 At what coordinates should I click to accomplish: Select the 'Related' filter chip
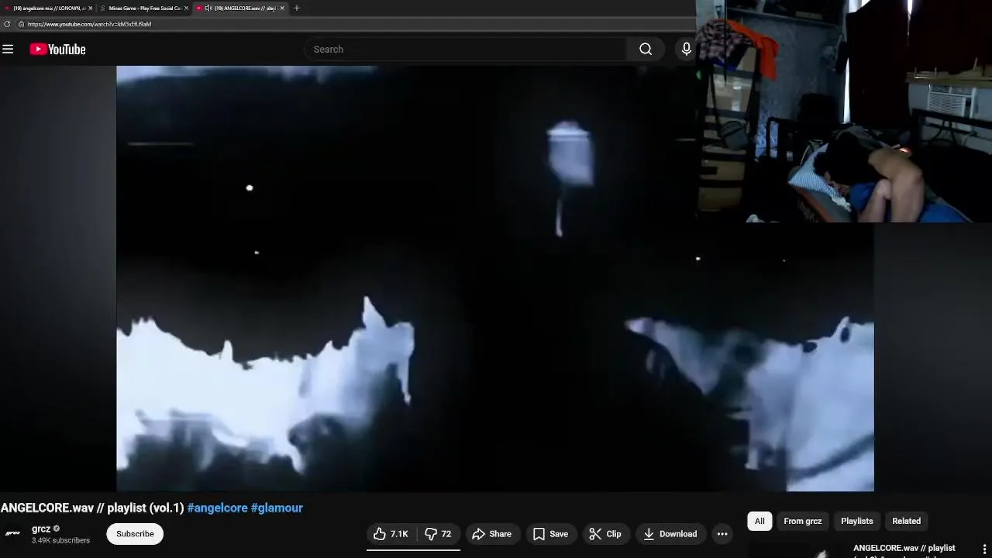click(x=906, y=521)
